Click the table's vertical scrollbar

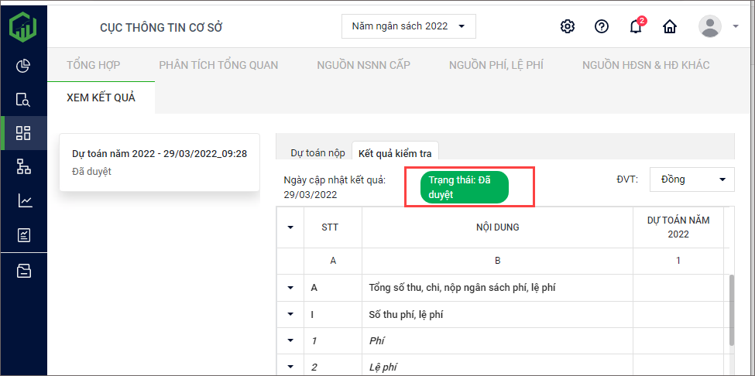coord(730,309)
